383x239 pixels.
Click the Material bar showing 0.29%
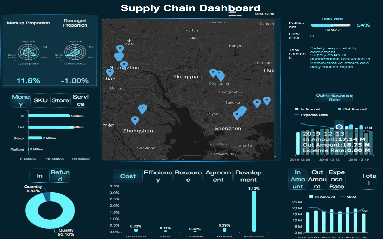[x=224, y=230]
